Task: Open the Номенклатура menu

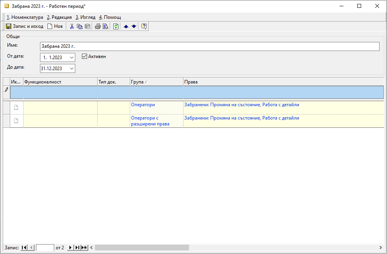Action: point(25,17)
